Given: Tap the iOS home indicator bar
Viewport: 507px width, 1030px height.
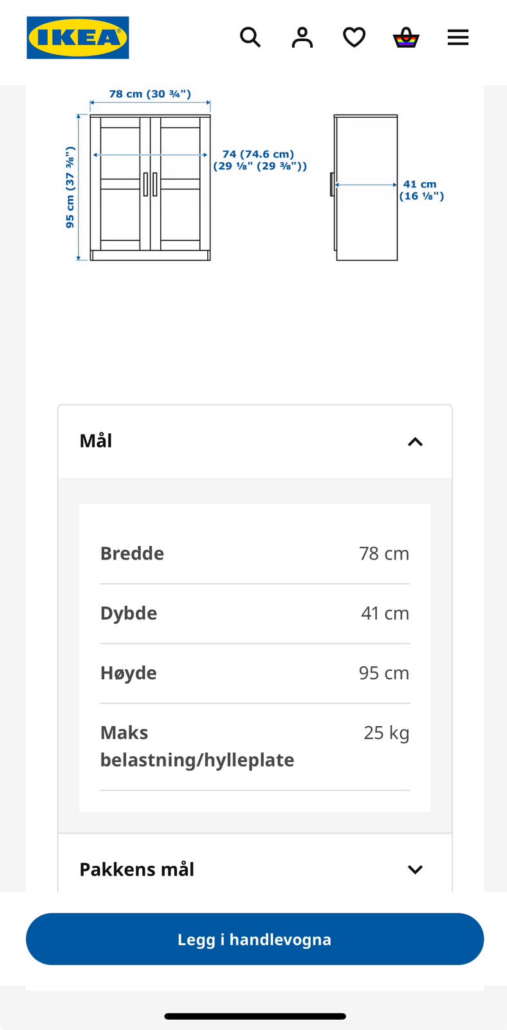Looking at the screenshot, I should [255, 1016].
